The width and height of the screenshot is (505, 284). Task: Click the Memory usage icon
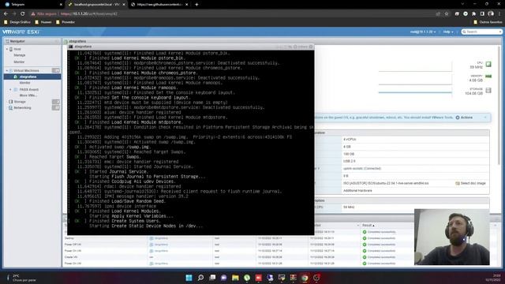(x=488, y=77)
